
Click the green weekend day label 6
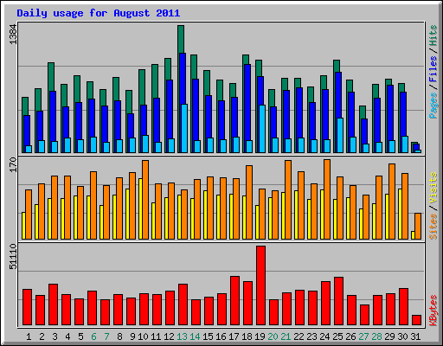pyautogui.click(x=93, y=336)
